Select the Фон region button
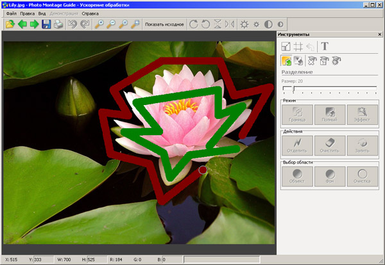 point(330,176)
